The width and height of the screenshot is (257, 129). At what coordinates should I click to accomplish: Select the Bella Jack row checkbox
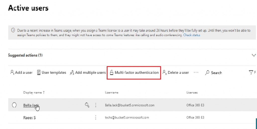[14, 105]
